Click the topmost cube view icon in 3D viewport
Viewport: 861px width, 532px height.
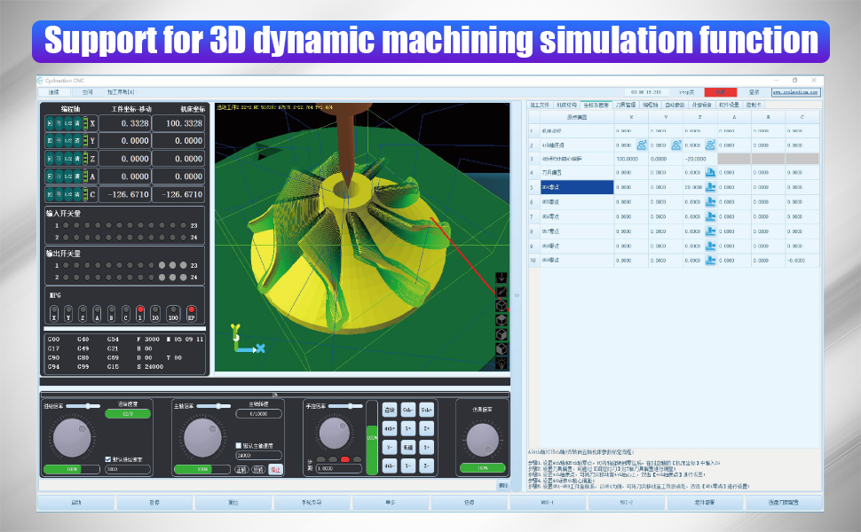(x=502, y=306)
